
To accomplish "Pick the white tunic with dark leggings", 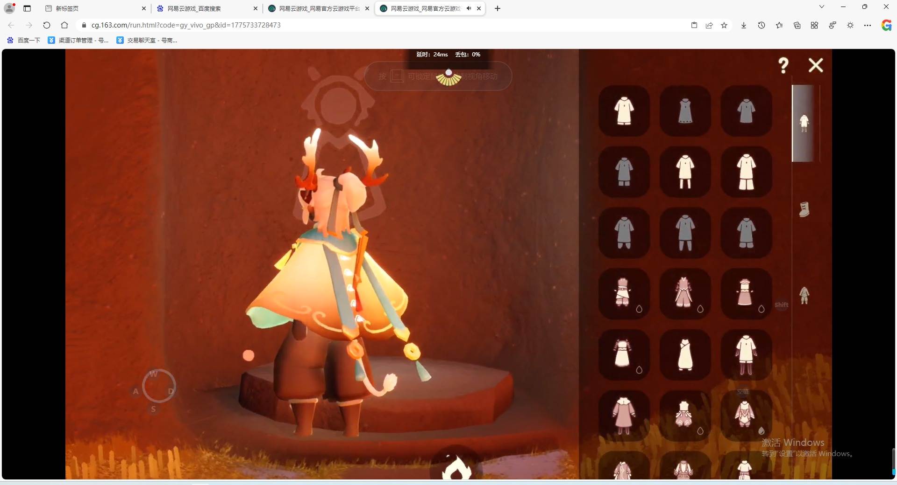I will click(746, 355).
